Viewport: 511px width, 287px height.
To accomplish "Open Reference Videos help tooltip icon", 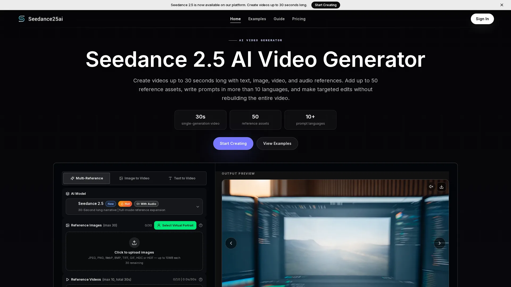I will (201, 280).
